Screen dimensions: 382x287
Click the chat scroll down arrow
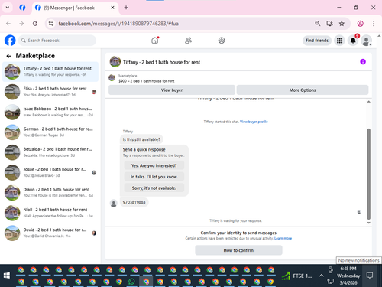[x=368, y=223]
